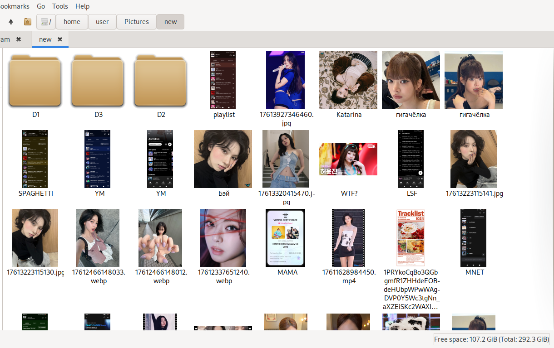Navigate to 'Pictures' in path bar
The image size is (554, 348).
137,22
